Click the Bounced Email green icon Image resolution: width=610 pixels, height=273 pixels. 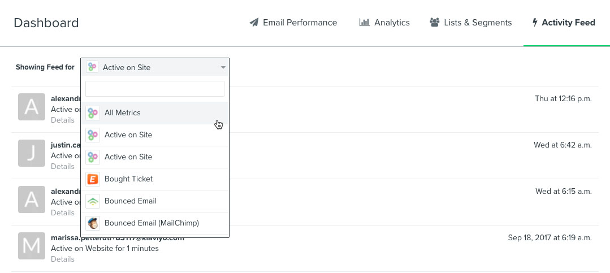pos(93,201)
